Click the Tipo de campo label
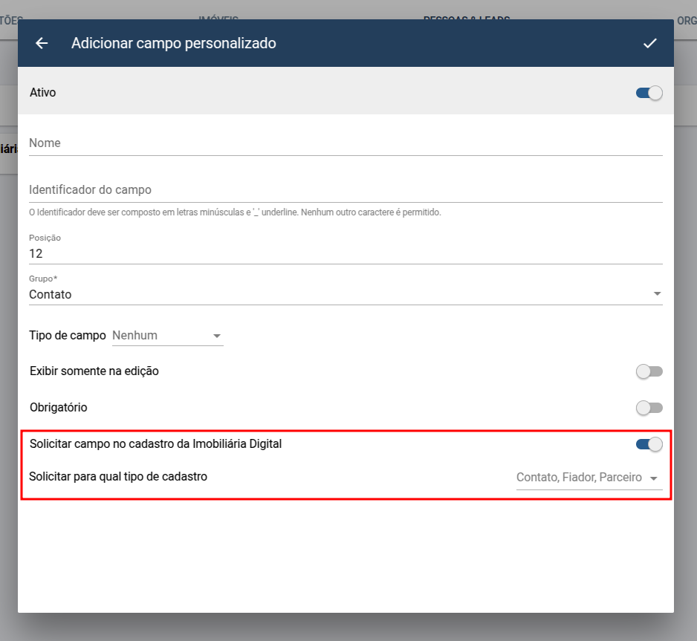The image size is (697, 641). 68,336
